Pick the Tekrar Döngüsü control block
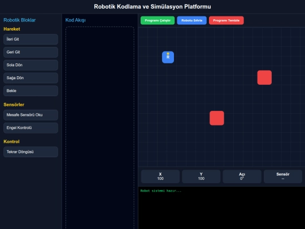The width and height of the screenshot is (305, 229). pos(30,152)
